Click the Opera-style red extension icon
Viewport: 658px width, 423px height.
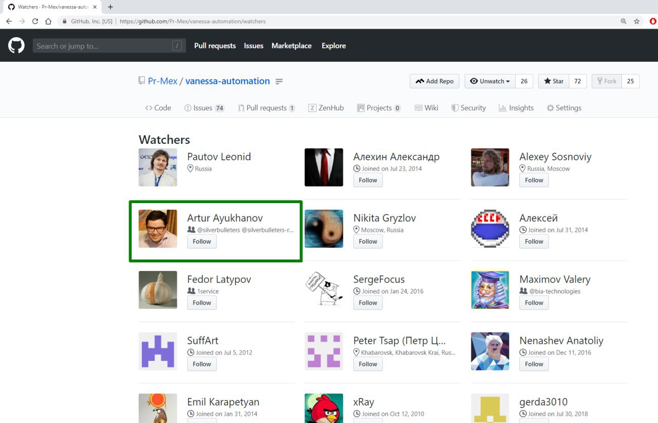click(653, 22)
